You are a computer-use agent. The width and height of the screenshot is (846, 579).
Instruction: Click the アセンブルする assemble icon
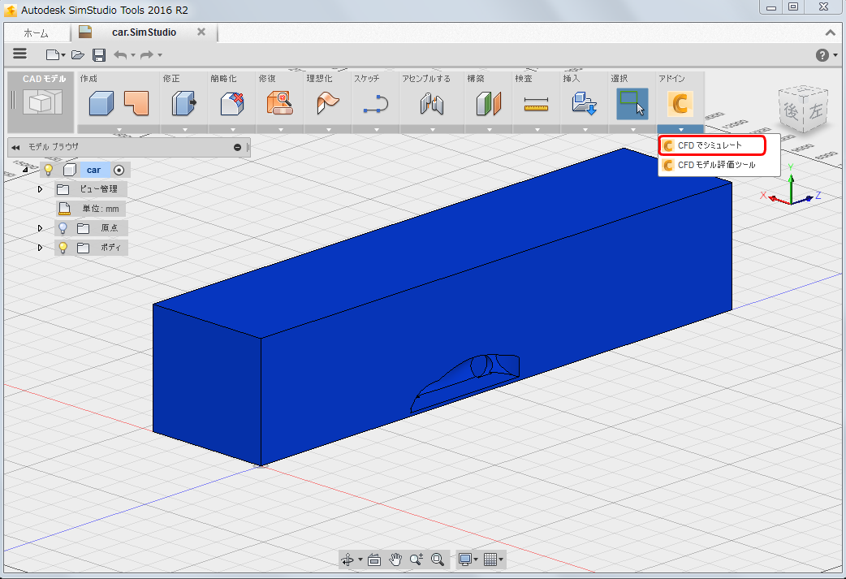[x=432, y=102]
